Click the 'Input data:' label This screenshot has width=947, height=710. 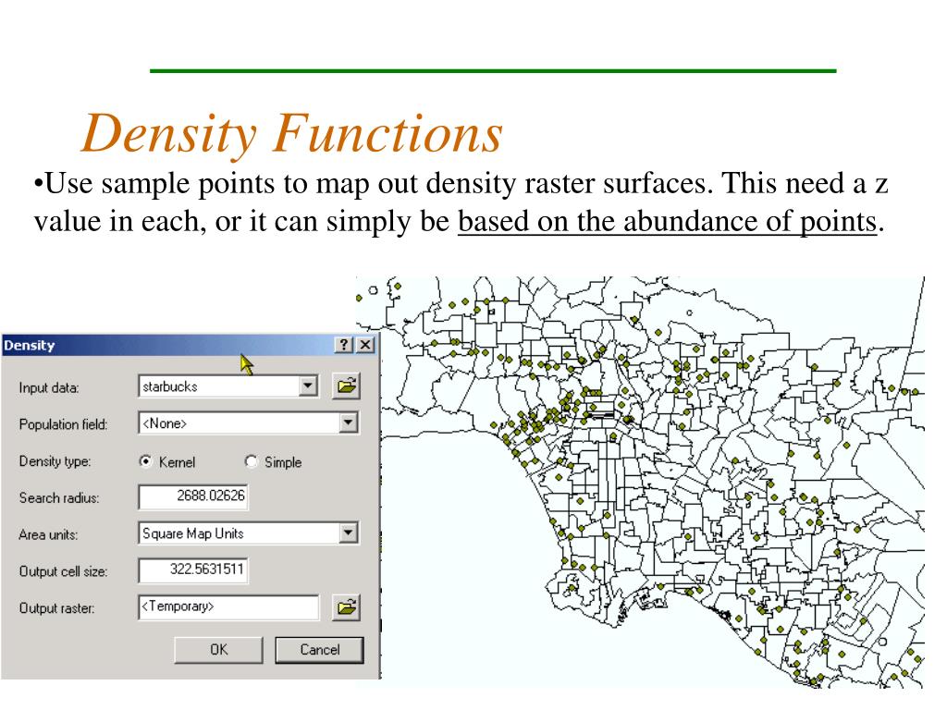(x=49, y=387)
